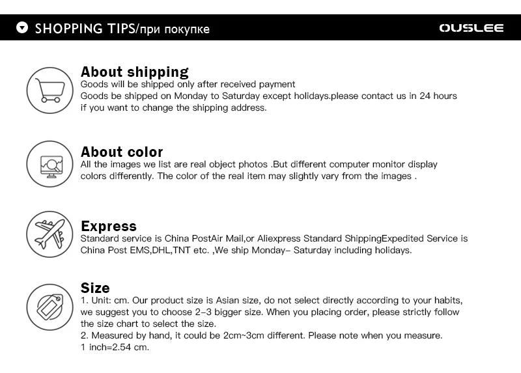Viewport: 521px width, 373px height.
Task: Click the SHOPPING TIPS banner title
Action: tap(85, 29)
